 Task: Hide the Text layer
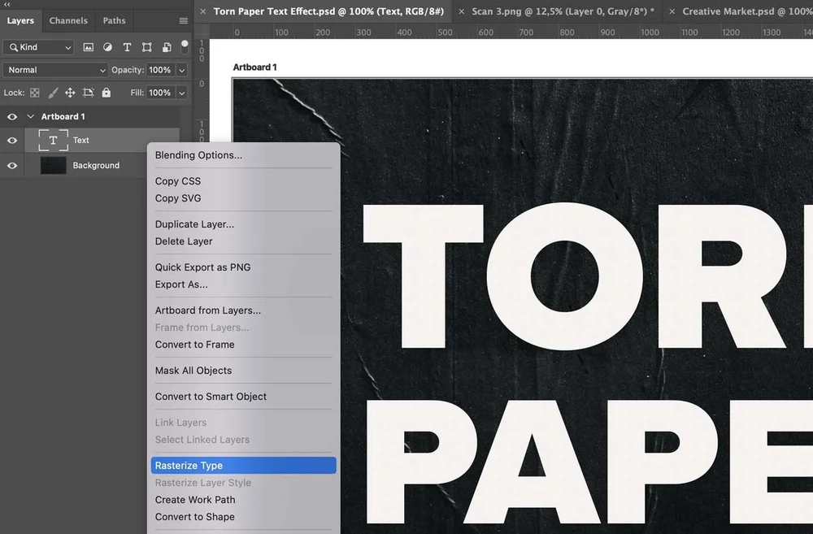(12, 141)
